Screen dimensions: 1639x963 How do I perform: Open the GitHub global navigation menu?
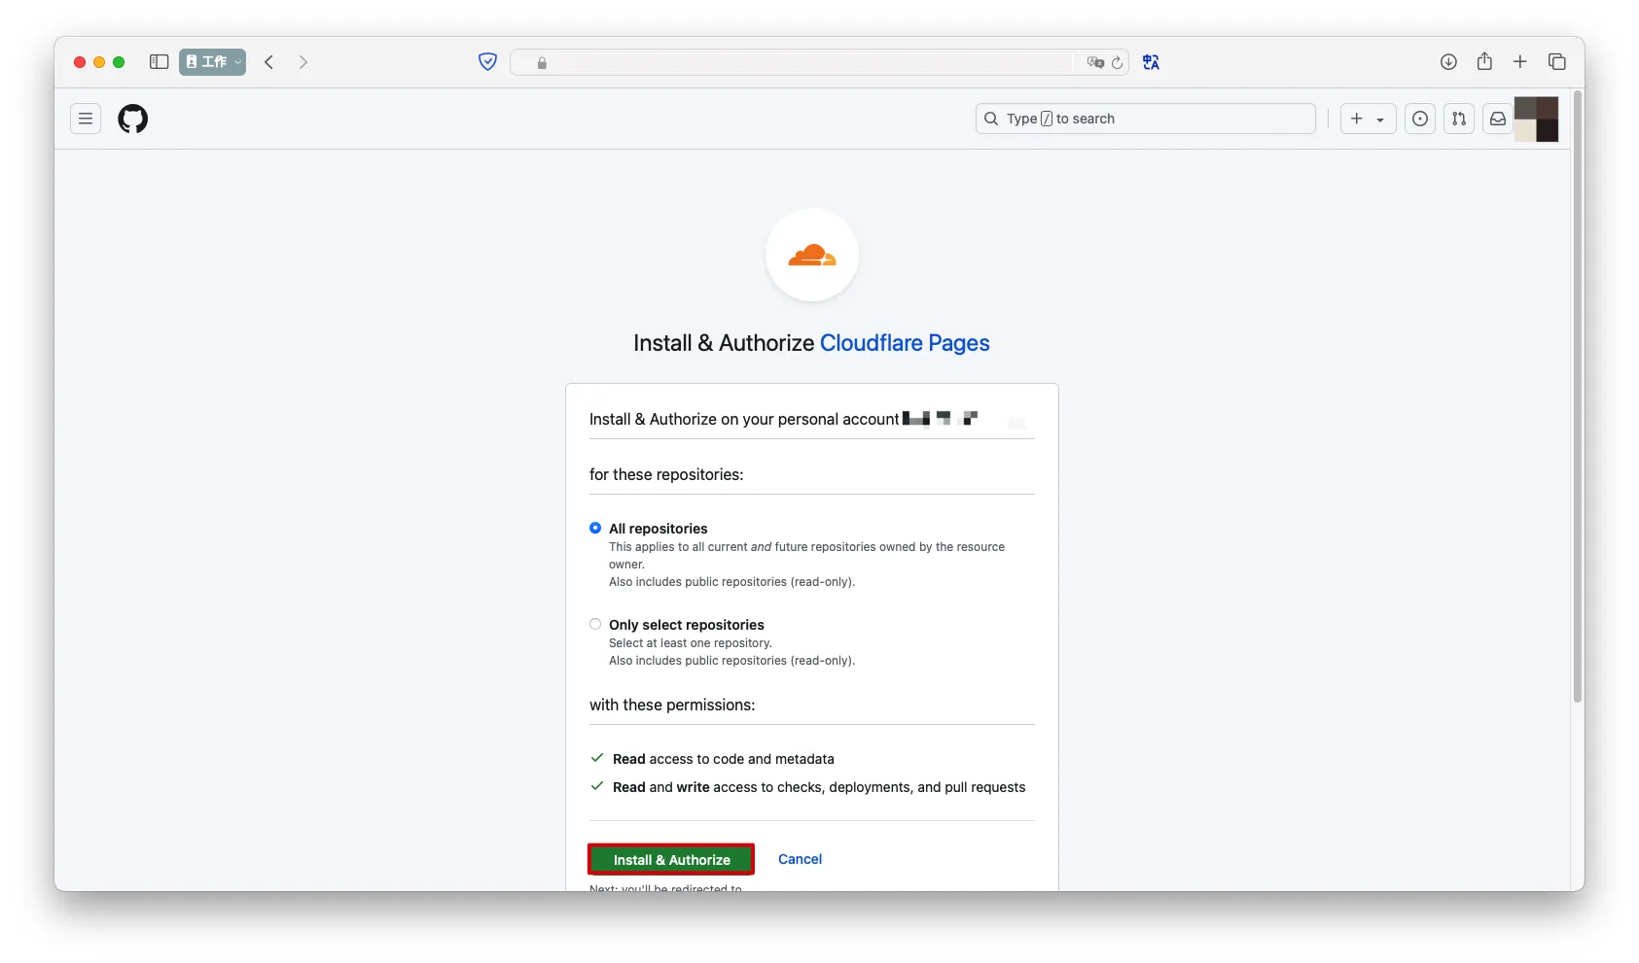86,119
